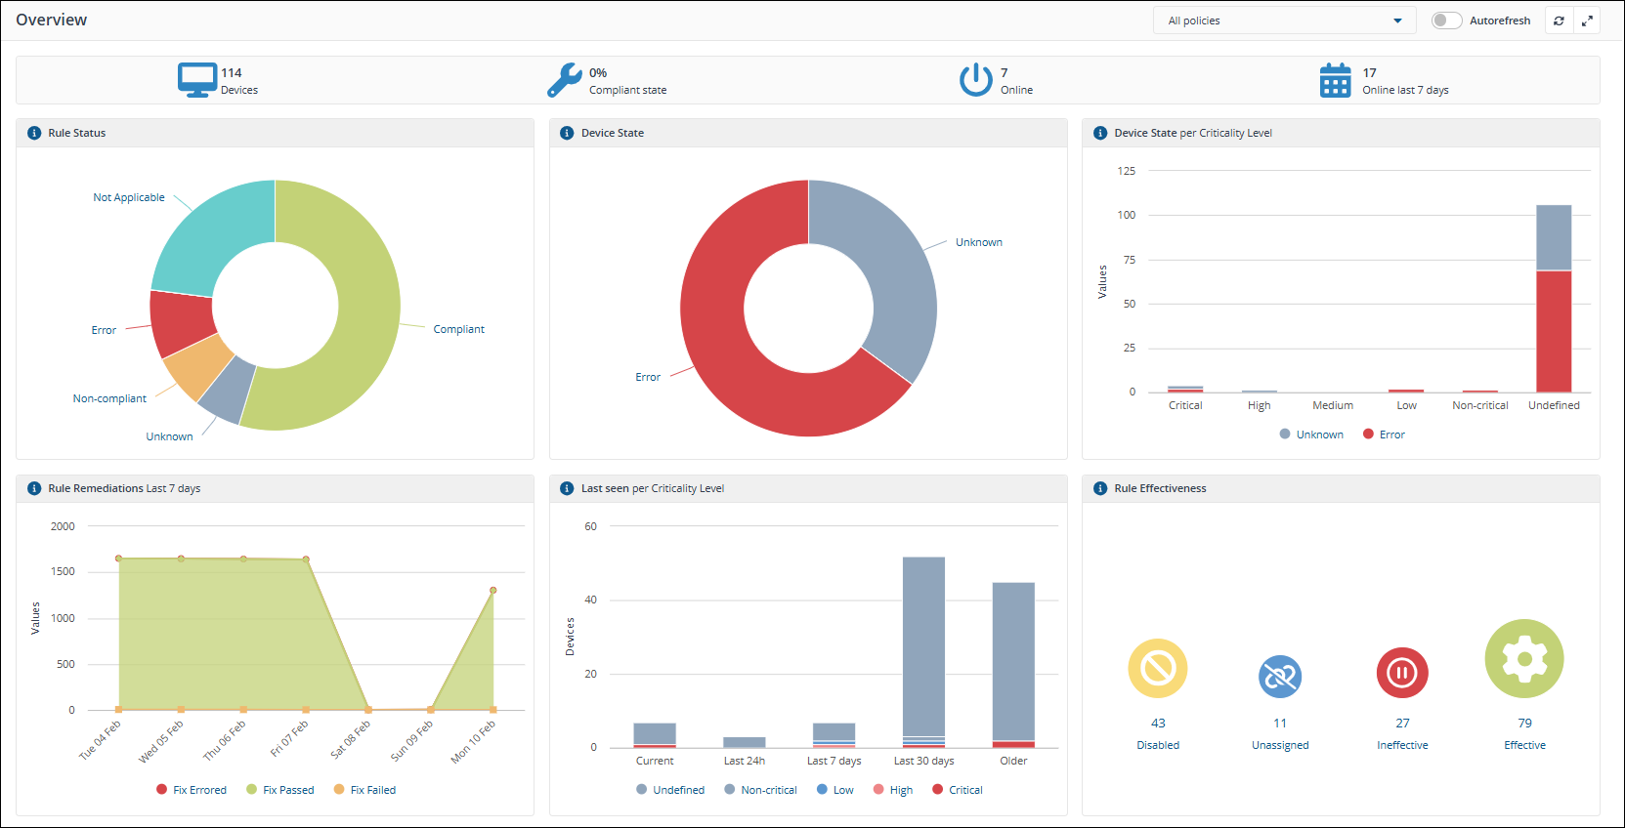Screen dimensions: 1625x828
Task: Click the Last 30 days bar
Action: coord(923,644)
